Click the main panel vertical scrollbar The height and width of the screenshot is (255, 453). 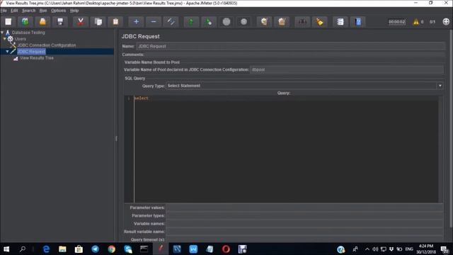coord(451,129)
